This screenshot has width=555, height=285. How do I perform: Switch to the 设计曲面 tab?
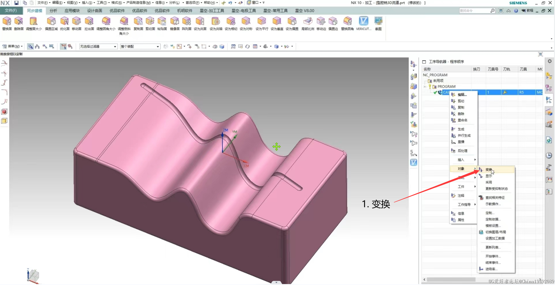click(x=95, y=11)
